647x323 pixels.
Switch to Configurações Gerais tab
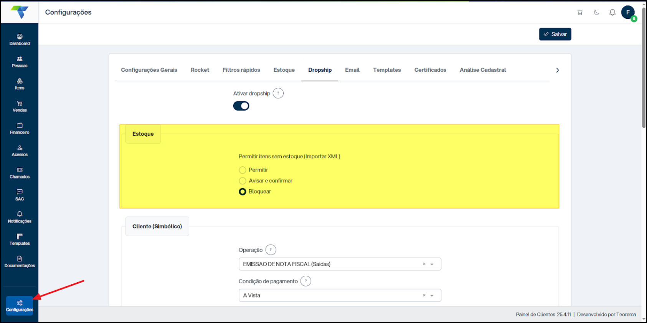pyautogui.click(x=149, y=70)
